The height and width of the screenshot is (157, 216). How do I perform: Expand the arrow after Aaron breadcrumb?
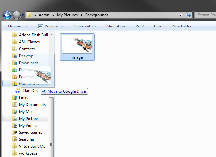(x=53, y=15)
